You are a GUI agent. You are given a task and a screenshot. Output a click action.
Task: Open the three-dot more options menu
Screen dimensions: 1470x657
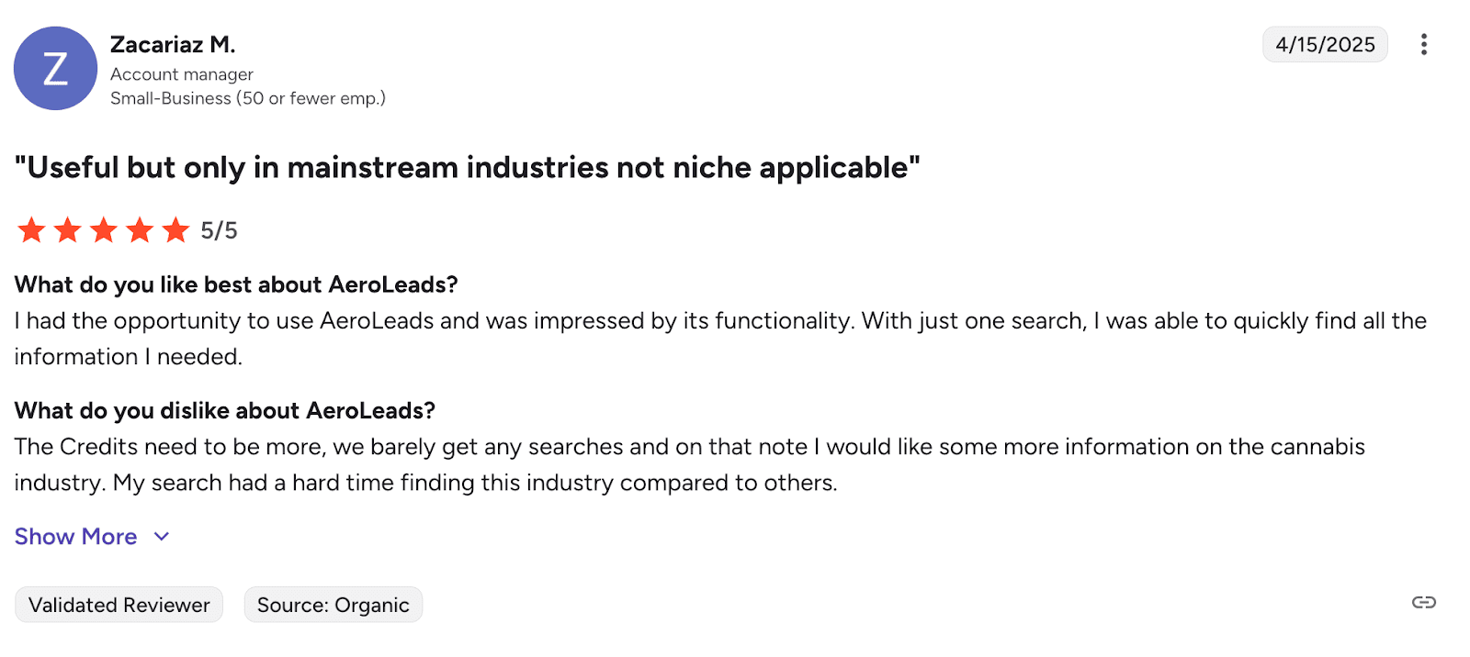(x=1423, y=45)
